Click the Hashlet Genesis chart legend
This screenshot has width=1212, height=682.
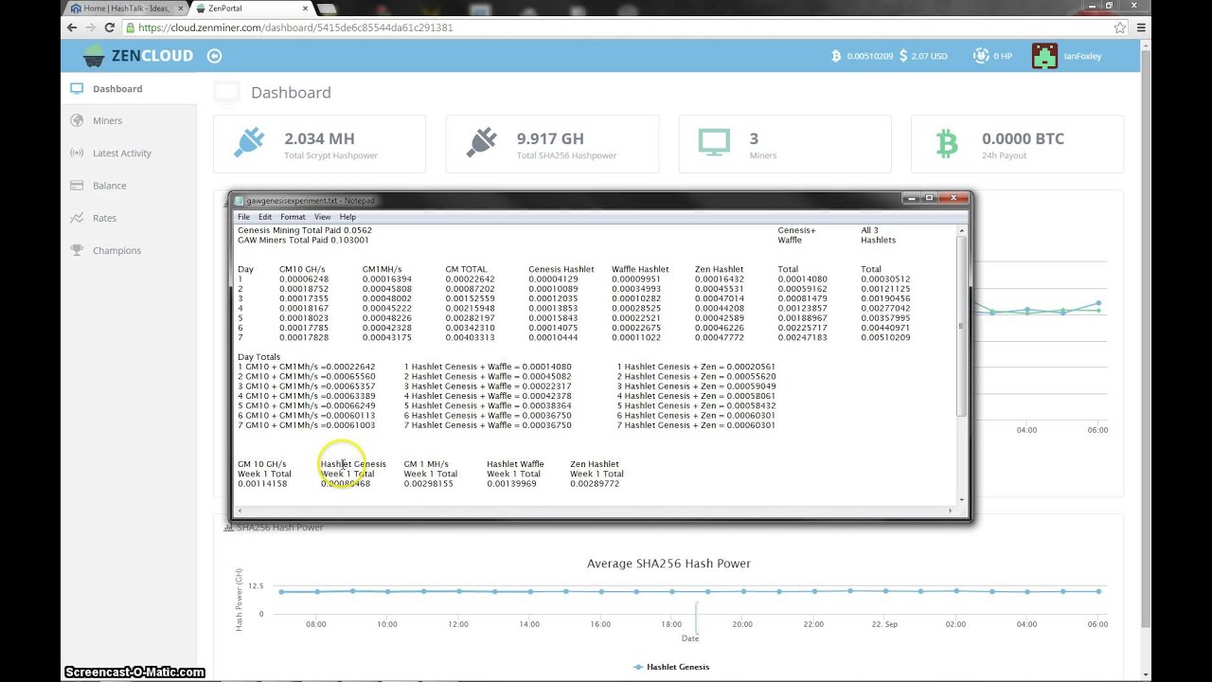[x=671, y=667]
